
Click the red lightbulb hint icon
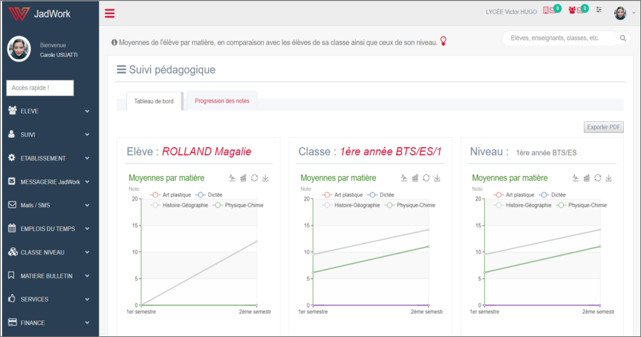[443, 41]
